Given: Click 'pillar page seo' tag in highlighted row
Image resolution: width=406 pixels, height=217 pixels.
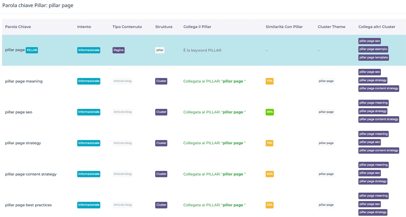Looking at the screenshot, I should [370, 41].
